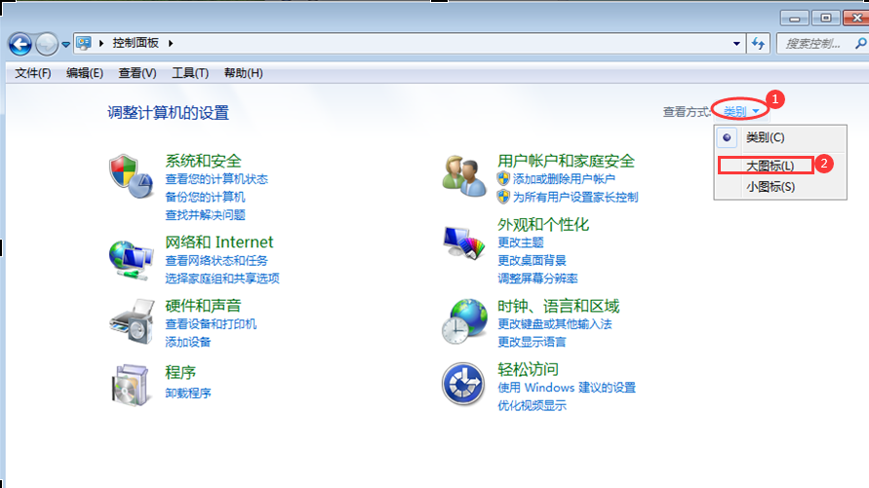The image size is (869, 488).
Task: Click shield icon beside 为所有用户设置家长控制
Action: [x=503, y=197]
